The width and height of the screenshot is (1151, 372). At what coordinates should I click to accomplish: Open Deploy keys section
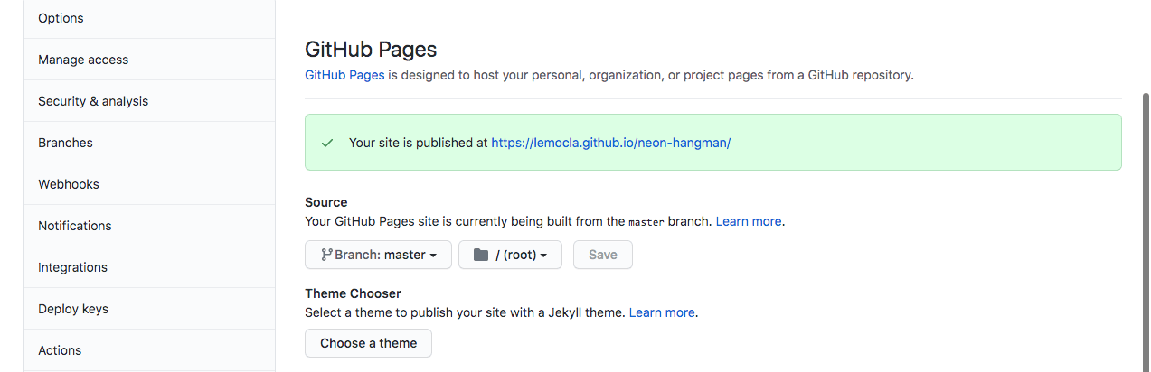(149, 309)
